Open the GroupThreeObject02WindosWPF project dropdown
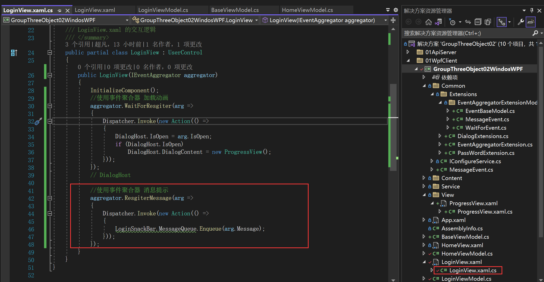Screen dimensions: 544x282 tap(127, 20)
